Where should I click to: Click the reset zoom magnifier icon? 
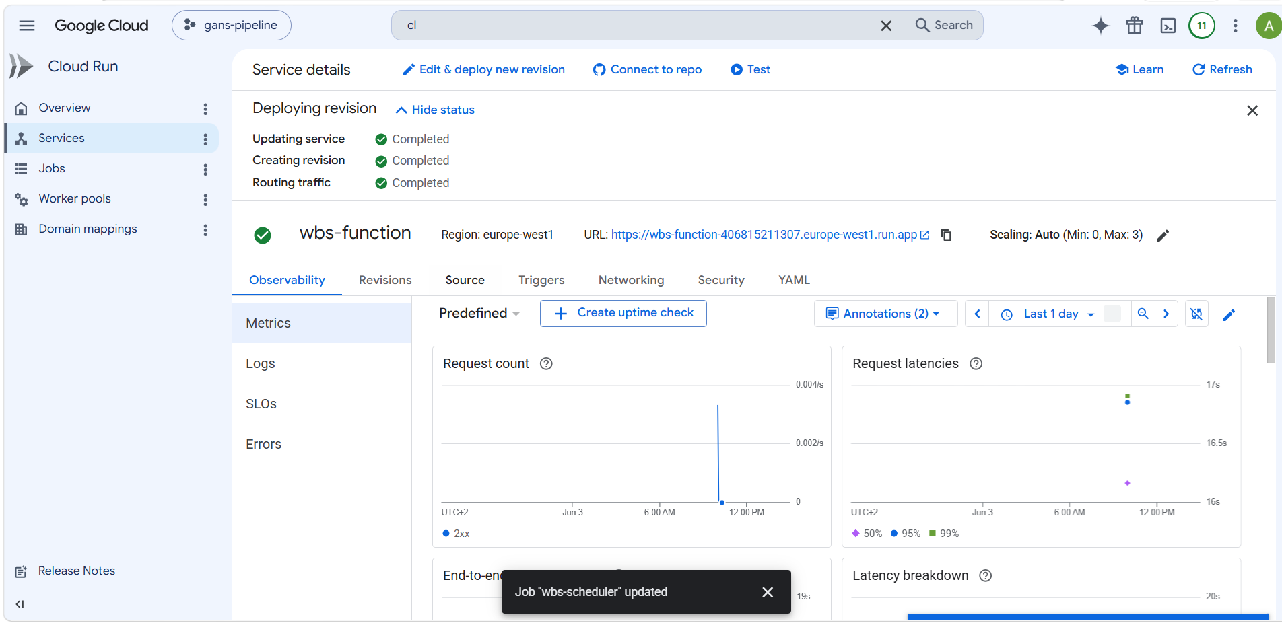point(1143,314)
